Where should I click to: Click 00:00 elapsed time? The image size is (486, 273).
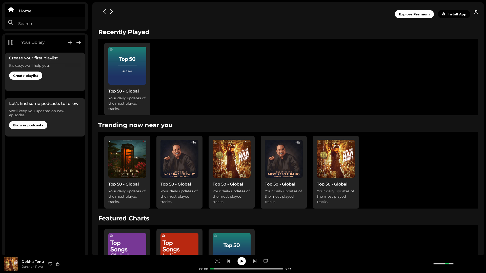204,269
